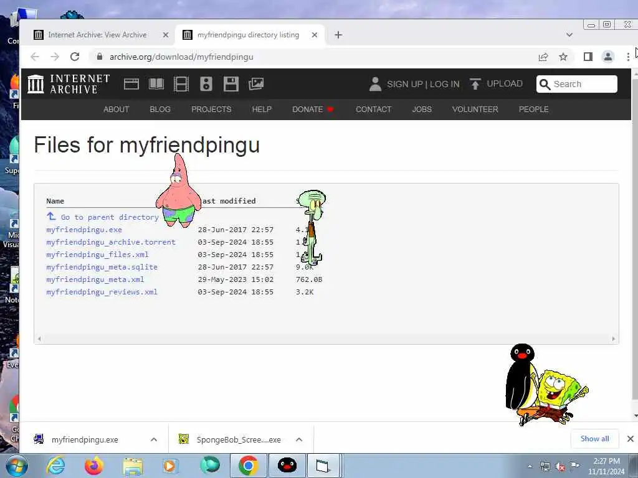Go forward with the browser forward arrow
The image size is (638, 478).
[55, 57]
